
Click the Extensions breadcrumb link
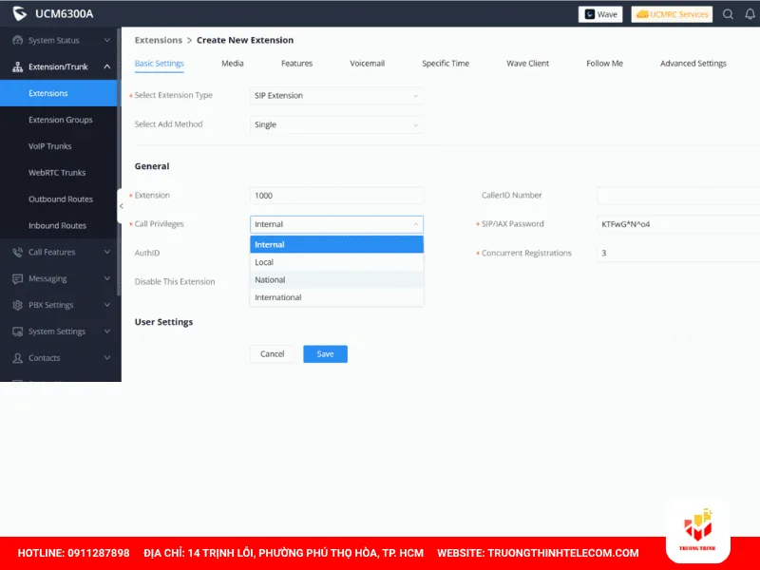(x=159, y=40)
